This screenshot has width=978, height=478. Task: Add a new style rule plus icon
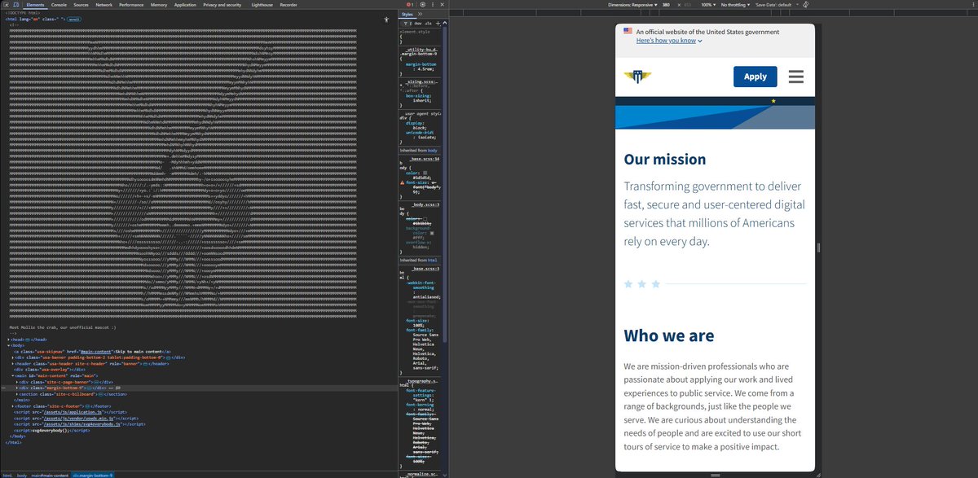tap(436, 24)
